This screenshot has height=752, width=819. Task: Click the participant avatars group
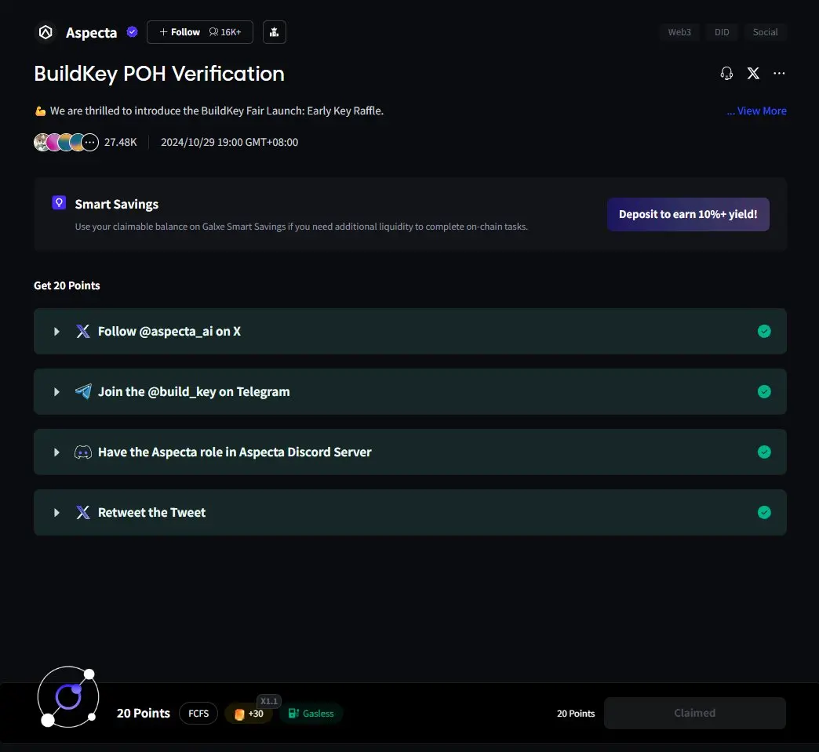pyautogui.click(x=66, y=142)
